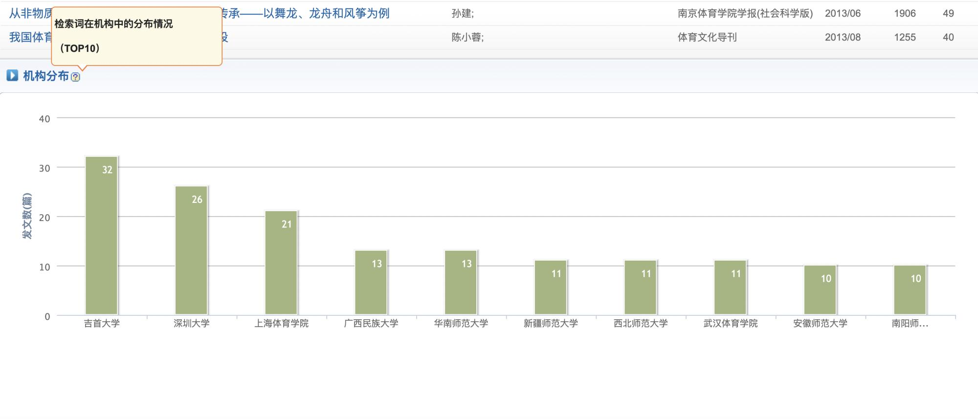Select the 上海体育学院 bar showing 21
The height and width of the screenshot is (419, 978).
pos(281,263)
